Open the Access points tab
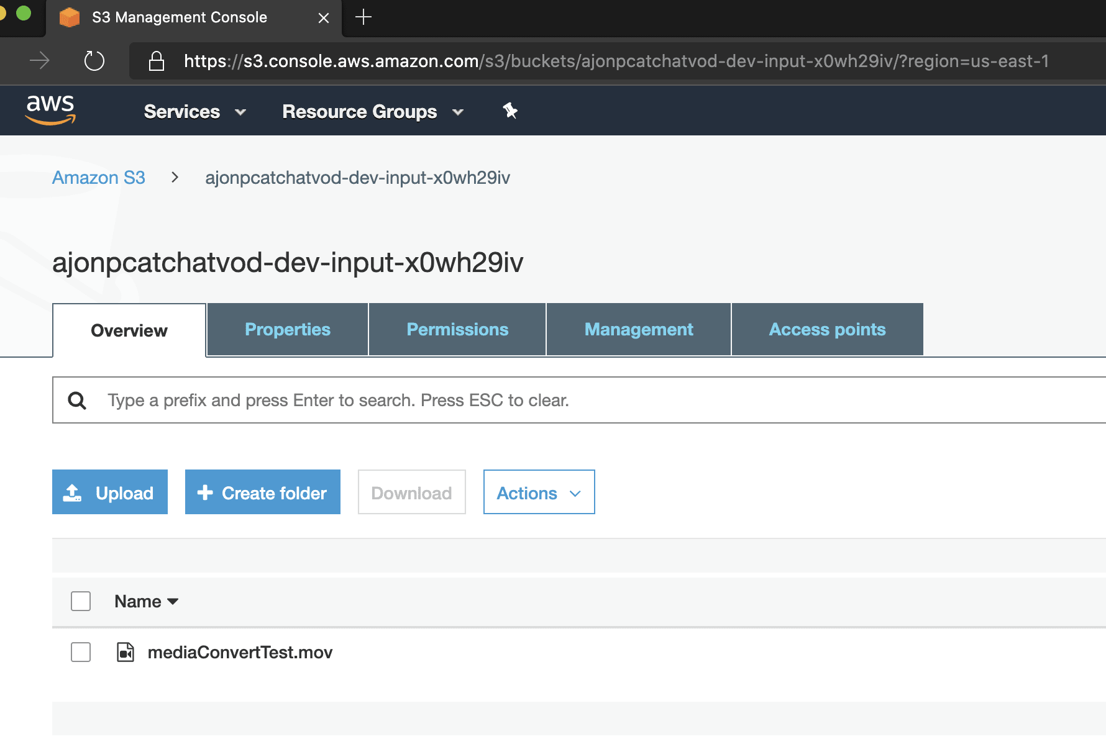 click(827, 329)
